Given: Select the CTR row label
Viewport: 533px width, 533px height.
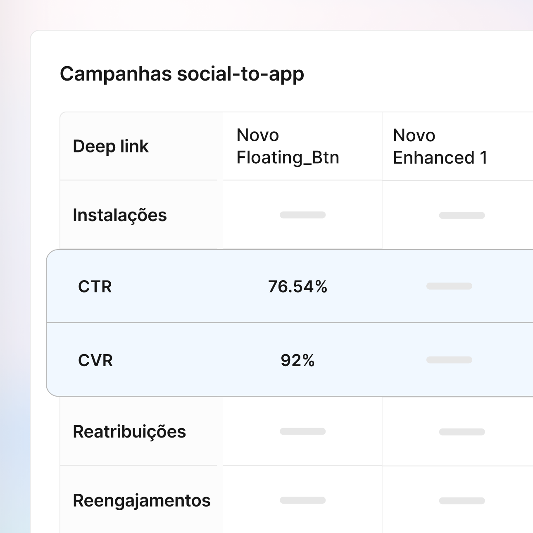Looking at the screenshot, I should click(95, 287).
